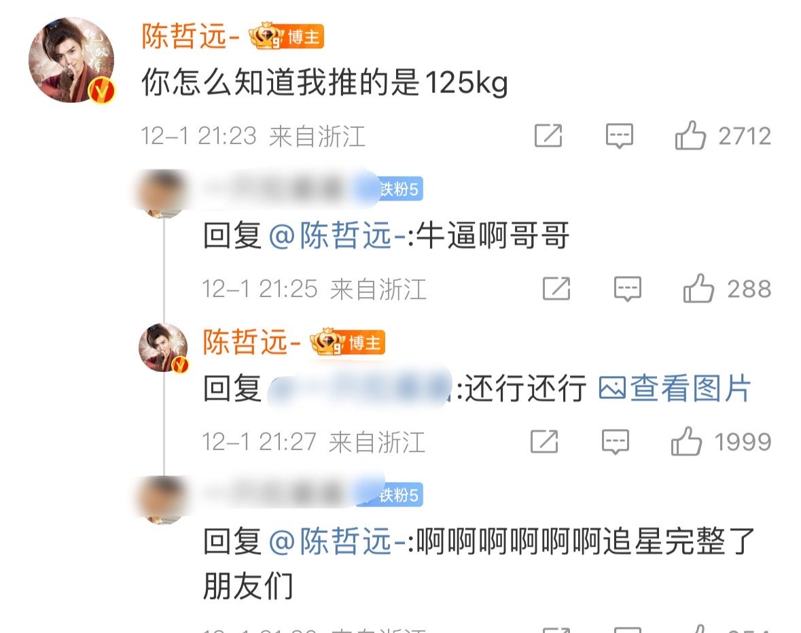Tap reply icon on the 125kg comment

tap(619, 136)
